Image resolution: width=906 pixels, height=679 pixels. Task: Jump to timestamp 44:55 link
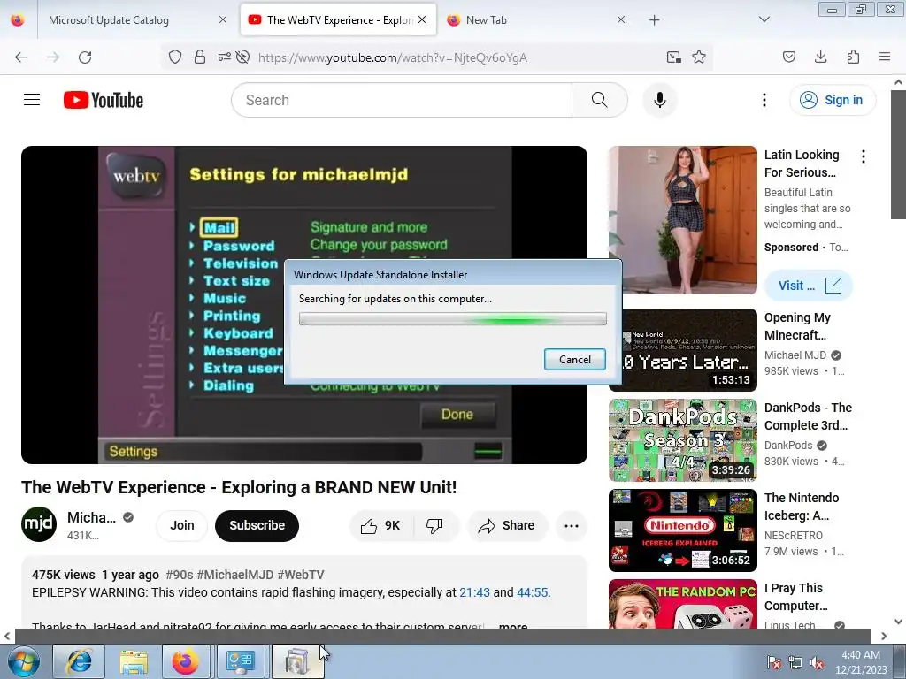point(532,592)
